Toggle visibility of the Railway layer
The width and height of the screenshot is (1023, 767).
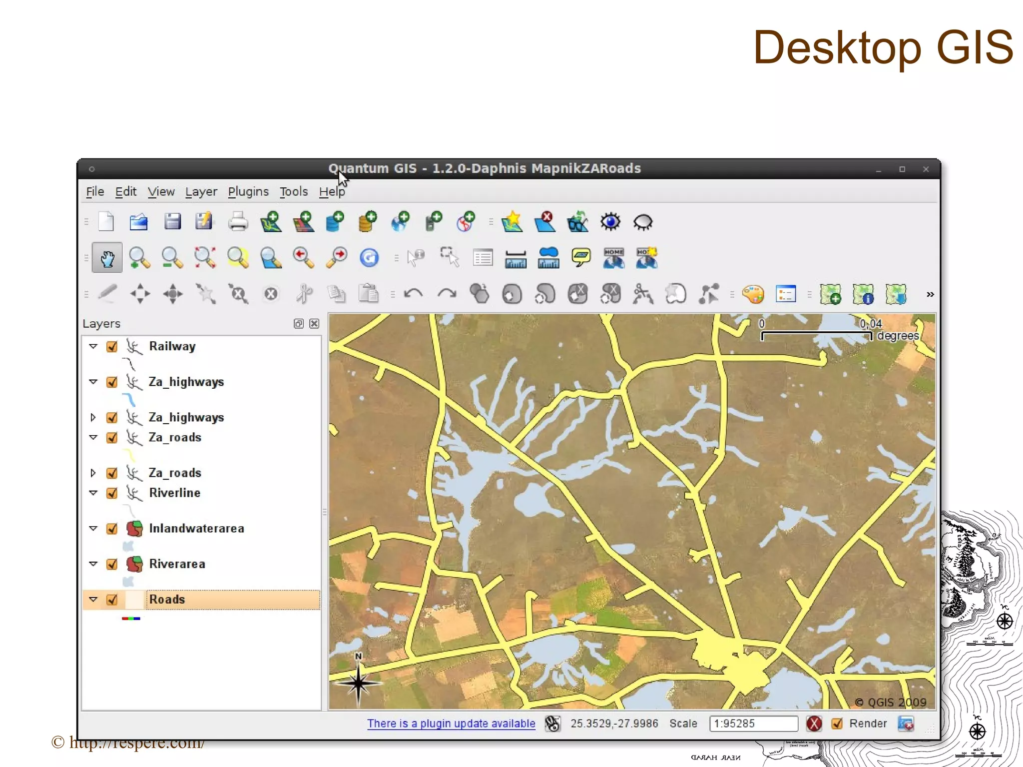112,346
